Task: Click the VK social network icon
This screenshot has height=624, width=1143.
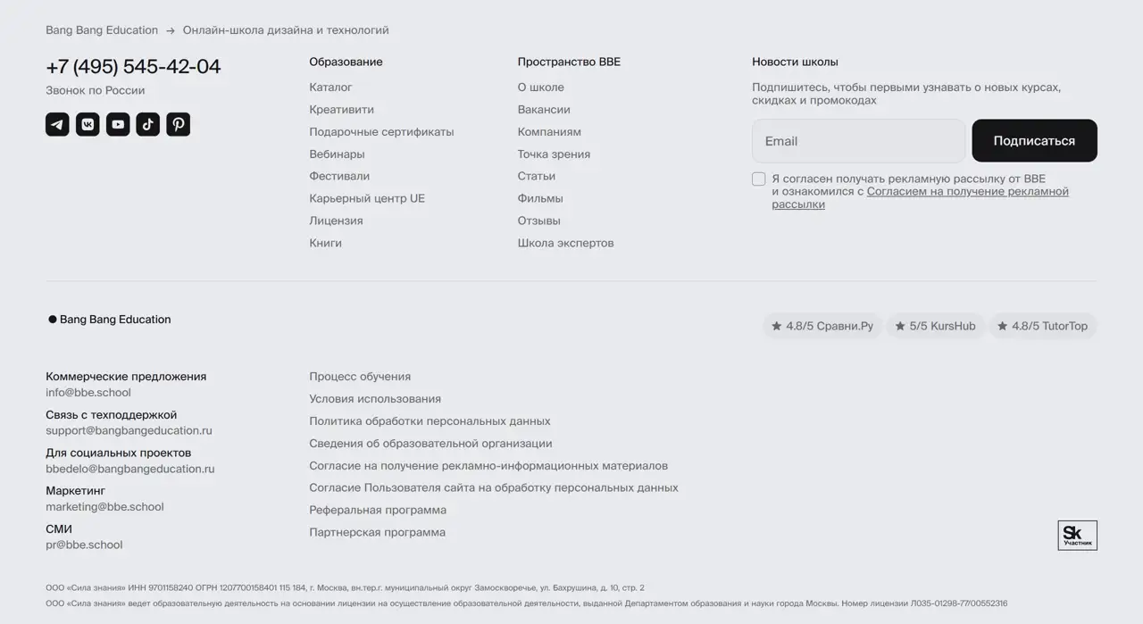Action: 88,124
